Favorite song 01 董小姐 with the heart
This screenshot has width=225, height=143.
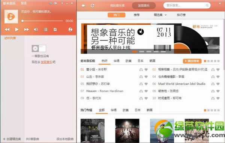146,70
